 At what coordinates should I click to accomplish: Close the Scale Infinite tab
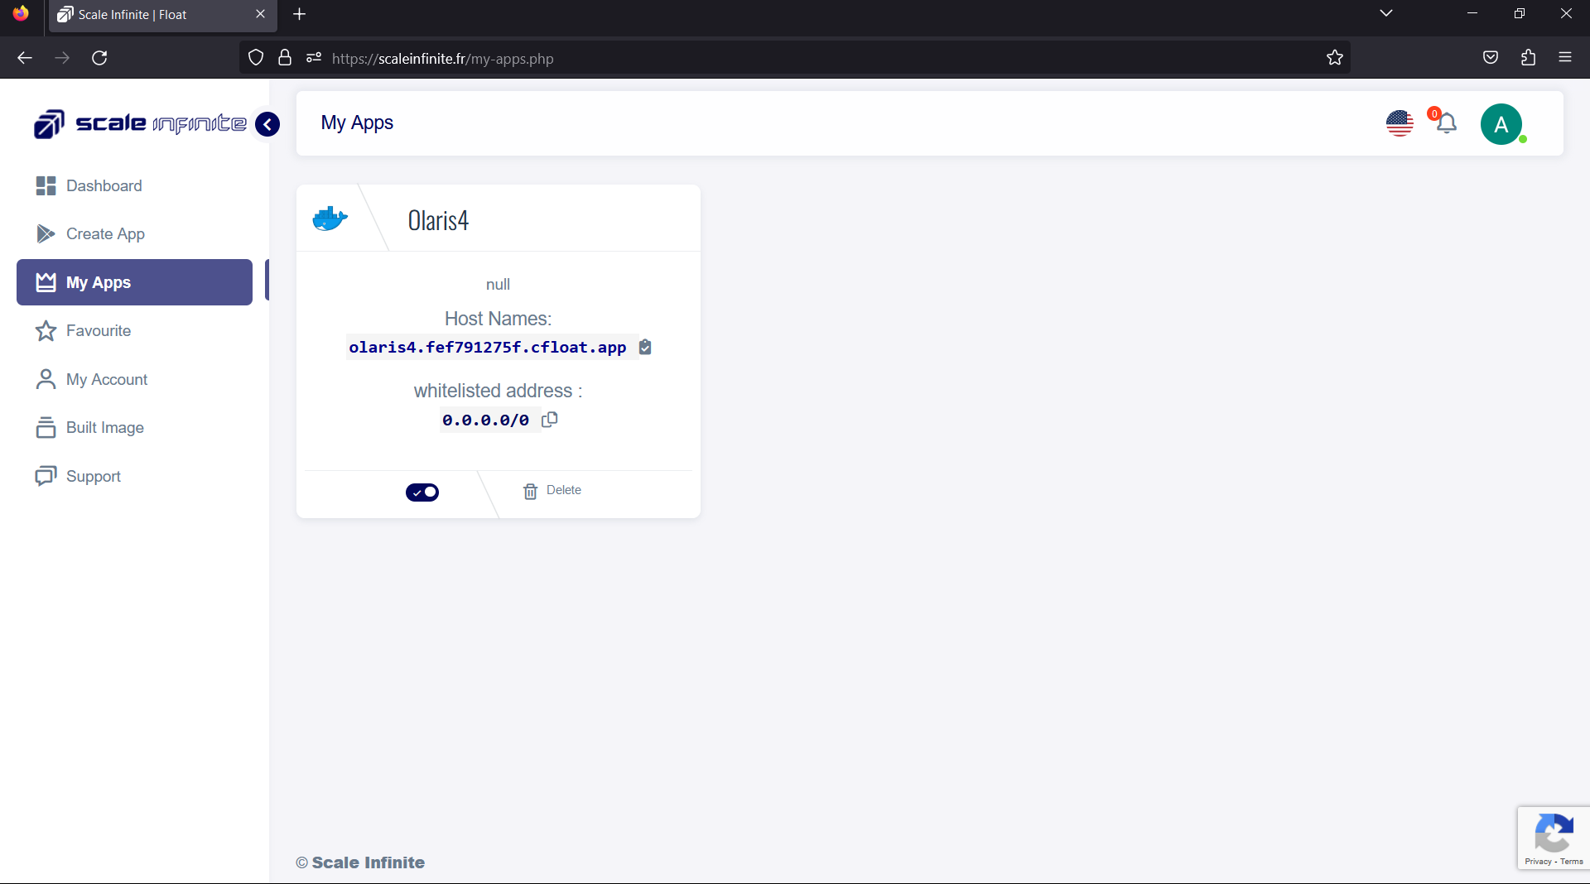coord(260,14)
